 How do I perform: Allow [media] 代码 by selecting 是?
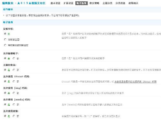click(x=5, y=104)
